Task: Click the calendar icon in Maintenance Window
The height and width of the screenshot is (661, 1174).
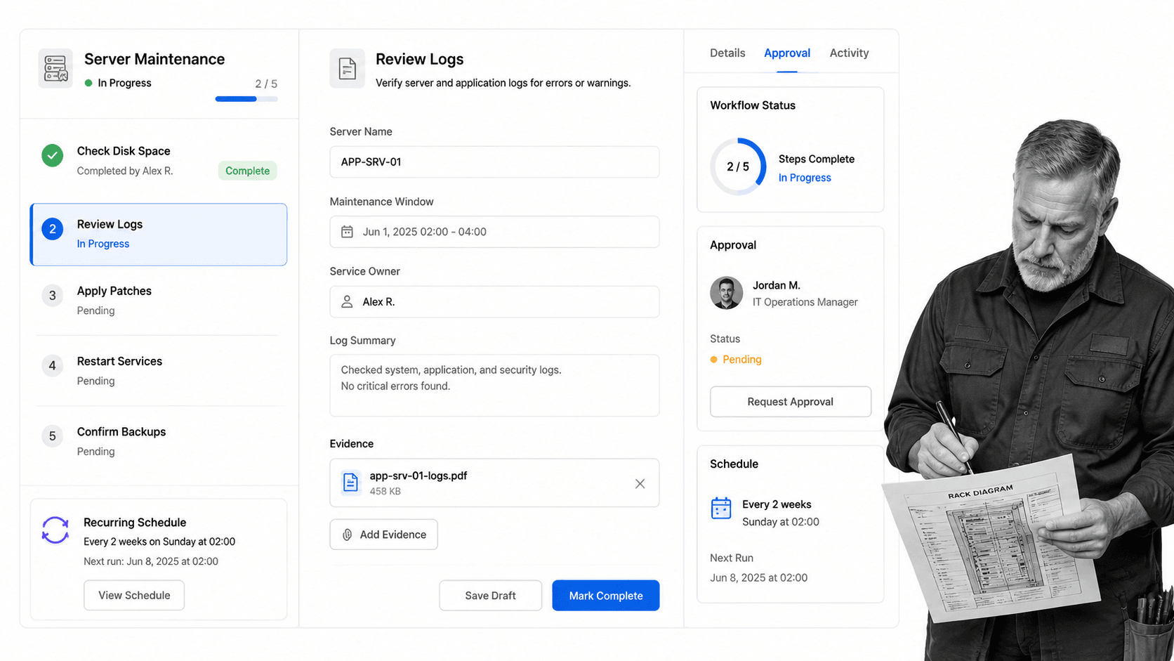Action: [347, 232]
